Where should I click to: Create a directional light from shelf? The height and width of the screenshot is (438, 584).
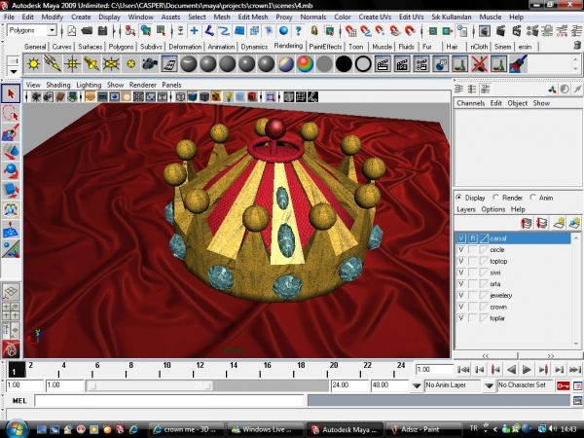point(53,64)
